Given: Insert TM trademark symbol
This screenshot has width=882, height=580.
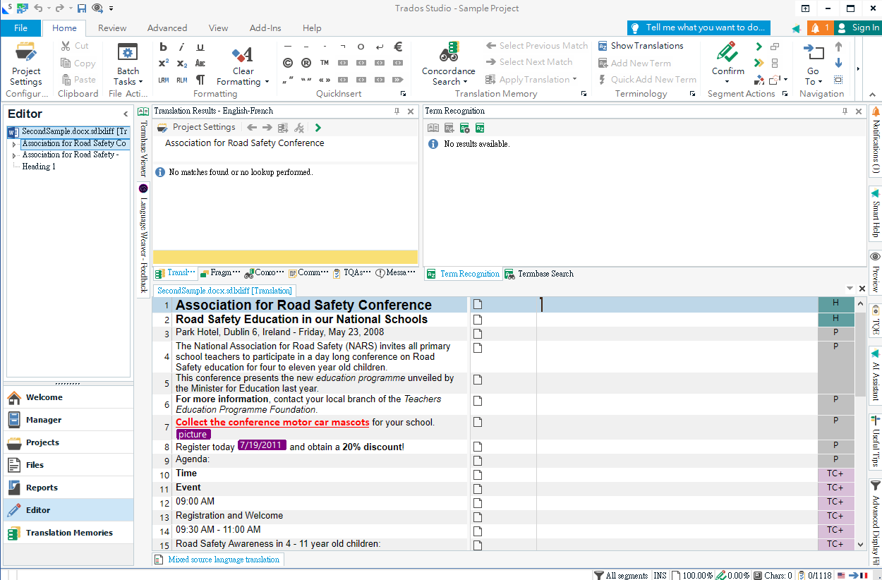Looking at the screenshot, I should (x=325, y=63).
